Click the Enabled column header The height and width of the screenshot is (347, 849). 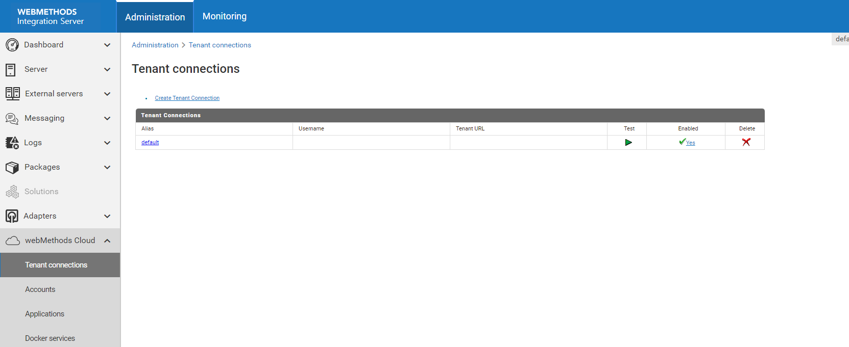point(688,129)
